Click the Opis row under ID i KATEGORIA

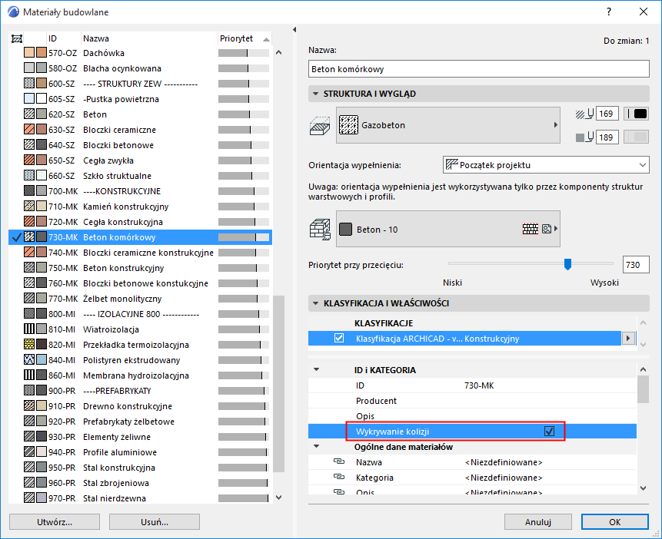click(472, 416)
